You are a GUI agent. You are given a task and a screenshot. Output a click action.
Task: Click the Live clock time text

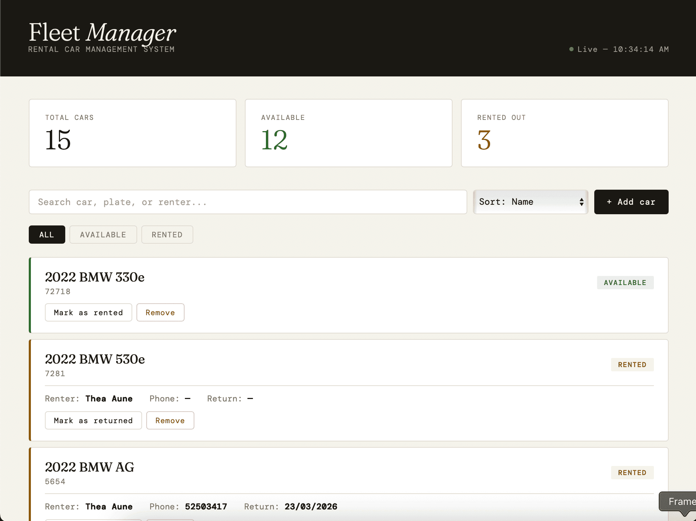(x=641, y=49)
